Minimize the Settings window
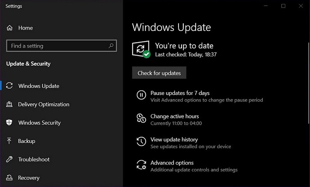 pos(266,6)
